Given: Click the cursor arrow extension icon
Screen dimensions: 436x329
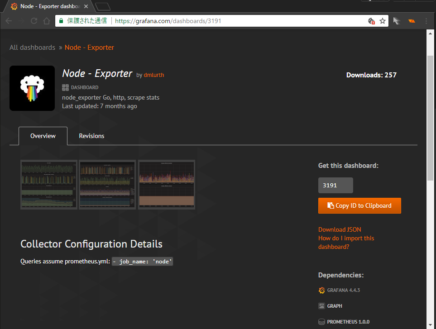Looking at the screenshot, I should [x=397, y=21].
